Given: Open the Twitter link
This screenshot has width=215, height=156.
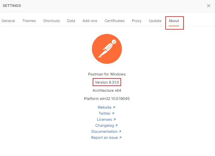Looking at the screenshot, I should click(106, 113).
